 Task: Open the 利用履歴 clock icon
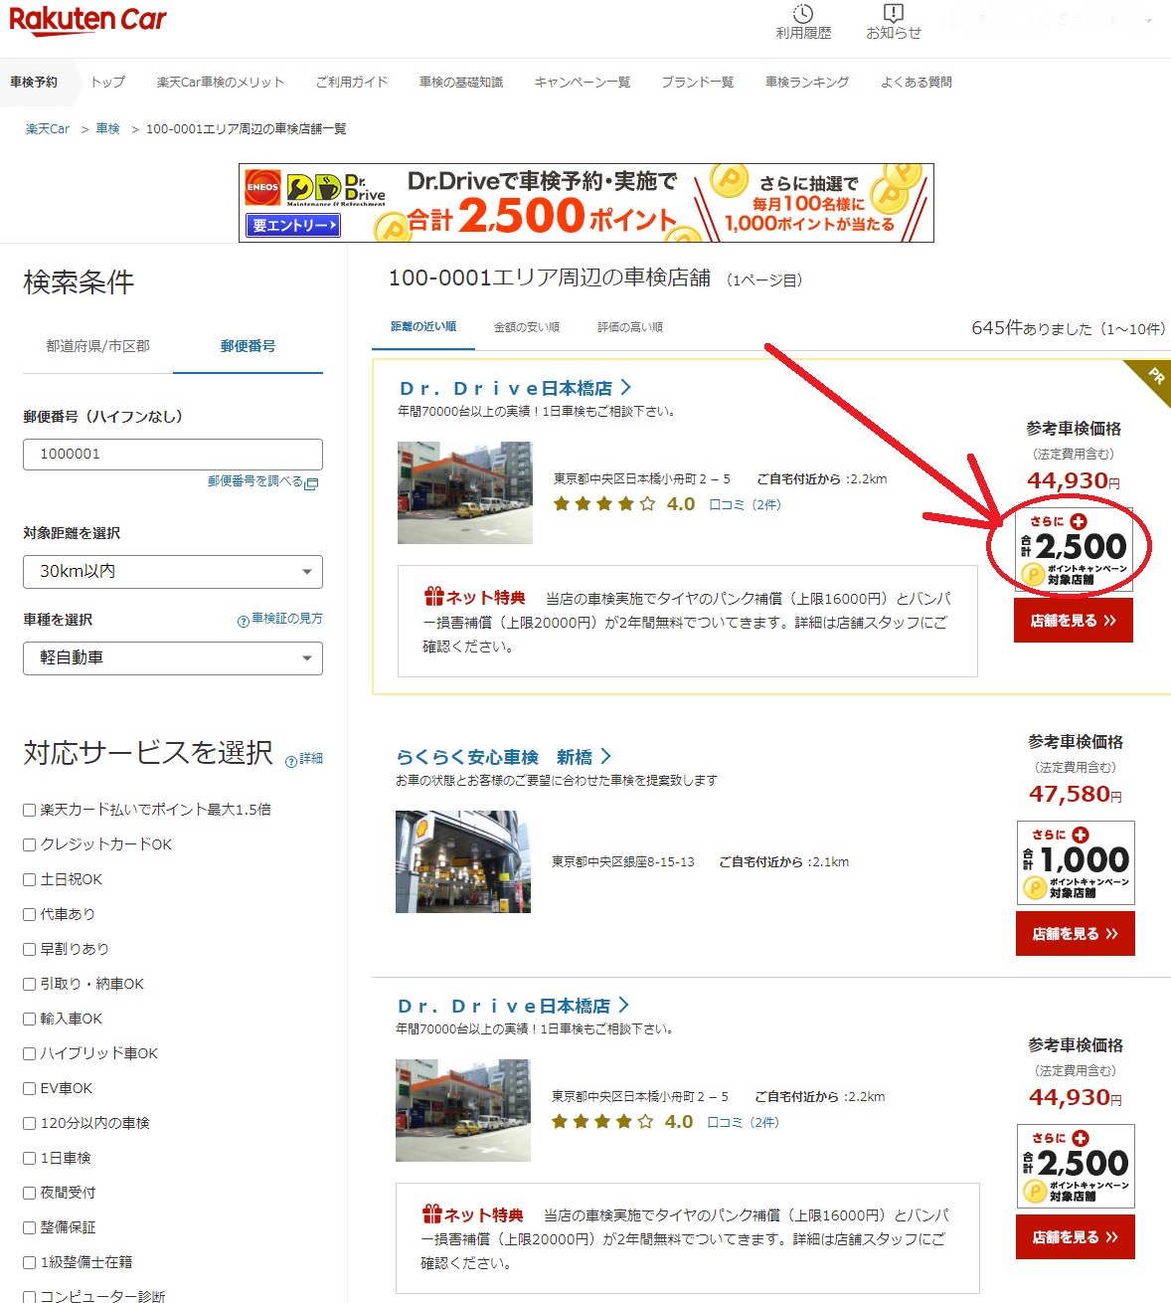[x=803, y=14]
